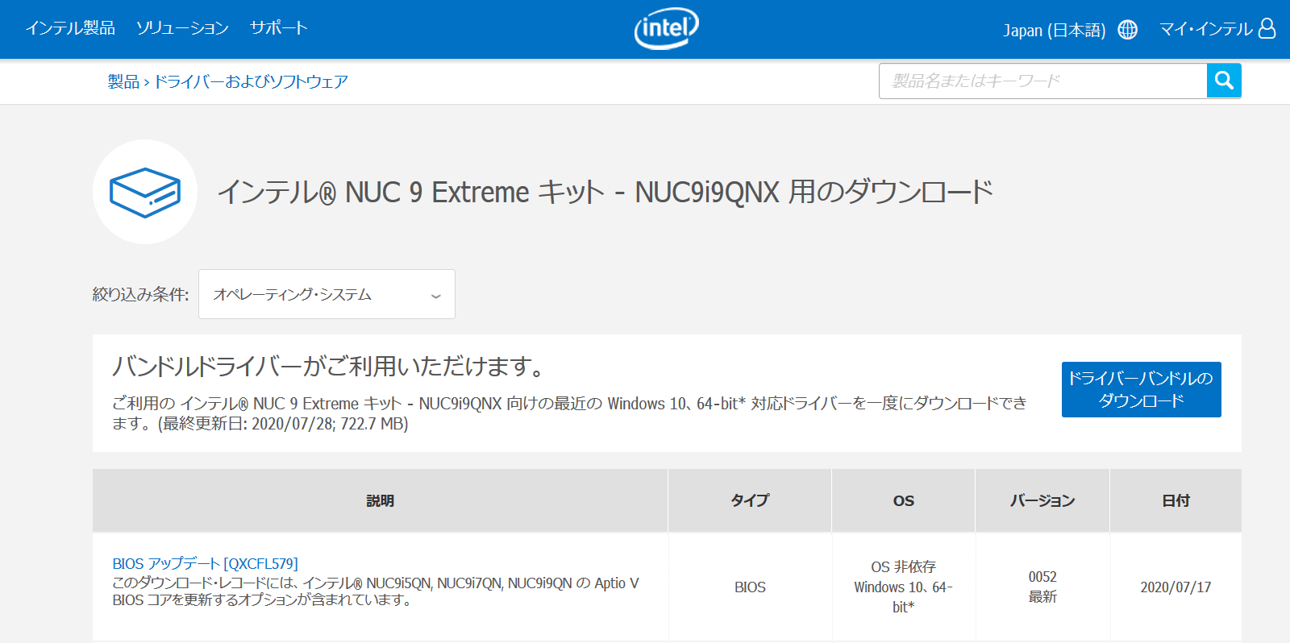Expand the オペレーティング・システム filter dropdown

327,294
